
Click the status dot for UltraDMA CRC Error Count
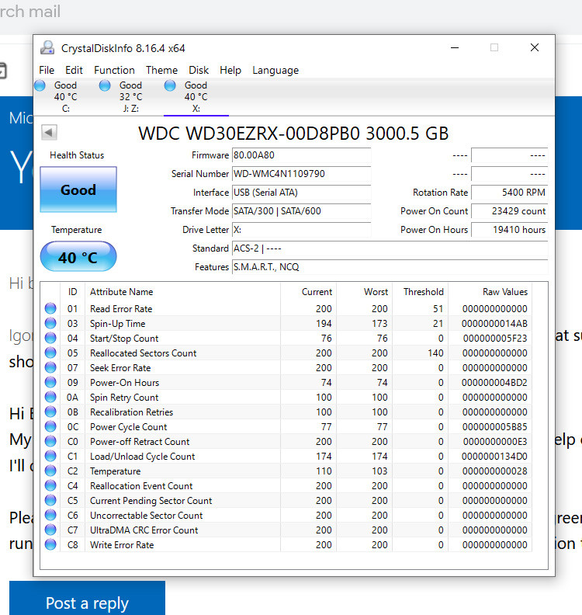pyautogui.click(x=50, y=530)
